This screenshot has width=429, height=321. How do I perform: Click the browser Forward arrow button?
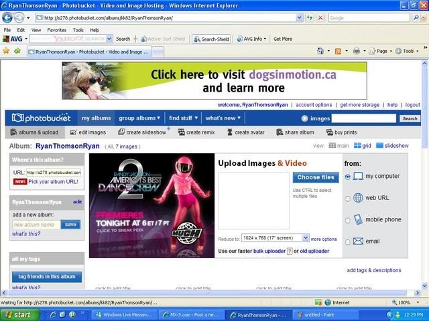19,18
